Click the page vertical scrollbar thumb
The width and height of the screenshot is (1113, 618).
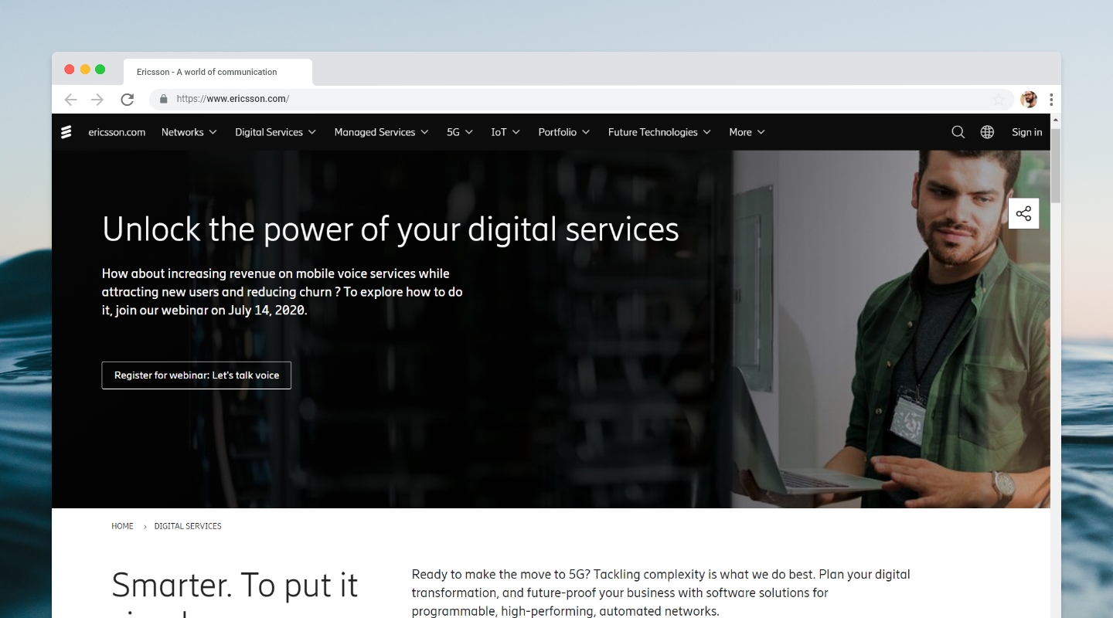click(1056, 166)
